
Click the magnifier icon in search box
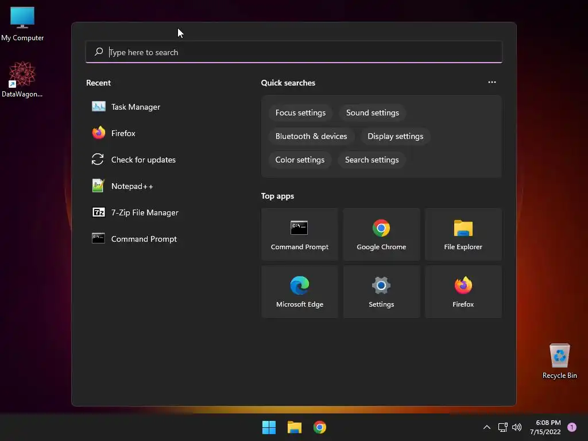[99, 52]
